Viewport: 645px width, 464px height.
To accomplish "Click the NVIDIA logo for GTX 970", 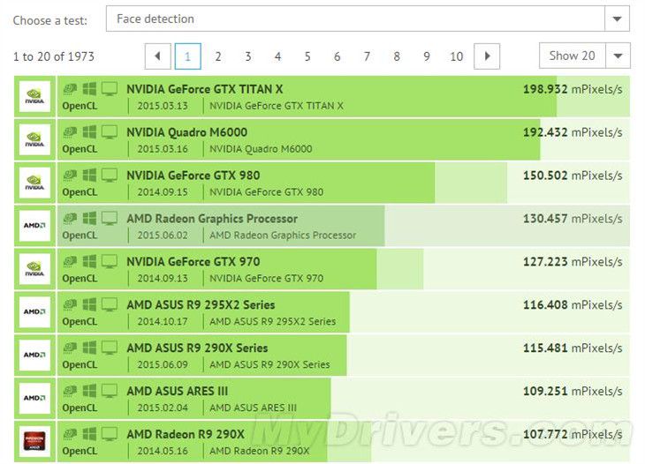I will pos(35,268).
